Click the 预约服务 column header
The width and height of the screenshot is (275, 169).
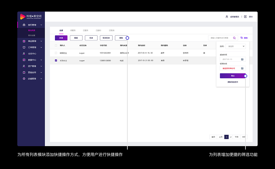[164, 45]
